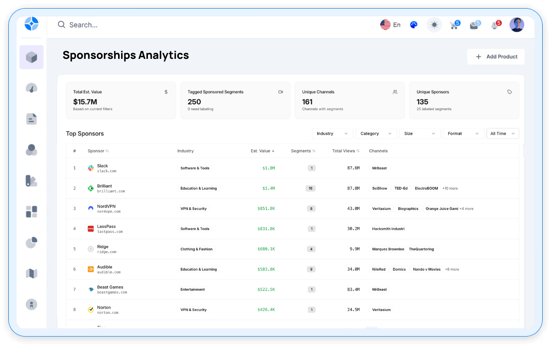Sort table by Est. Value column
The height and width of the screenshot is (349, 551).
pos(263,151)
